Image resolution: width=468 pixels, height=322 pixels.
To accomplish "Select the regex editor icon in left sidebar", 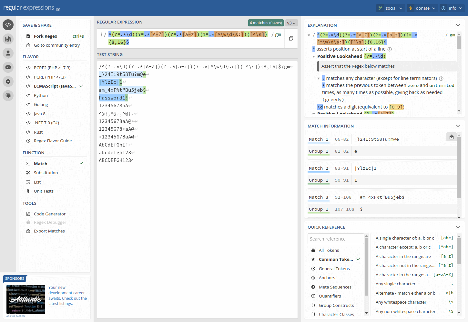I will click(8, 25).
